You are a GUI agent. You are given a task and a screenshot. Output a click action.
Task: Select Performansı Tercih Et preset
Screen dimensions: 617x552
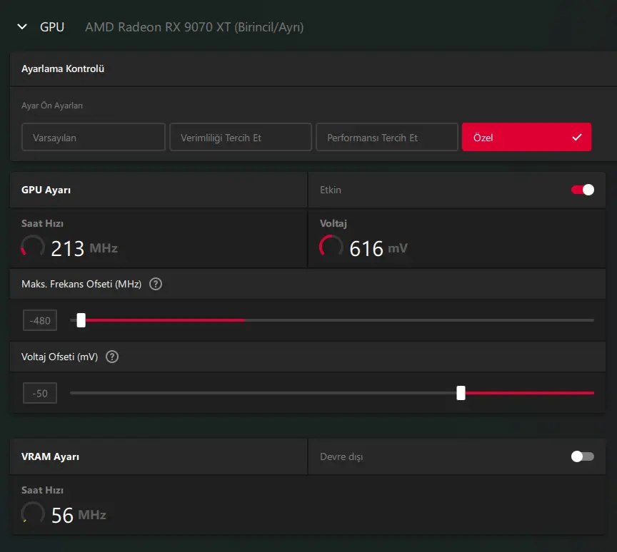(387, 137)
